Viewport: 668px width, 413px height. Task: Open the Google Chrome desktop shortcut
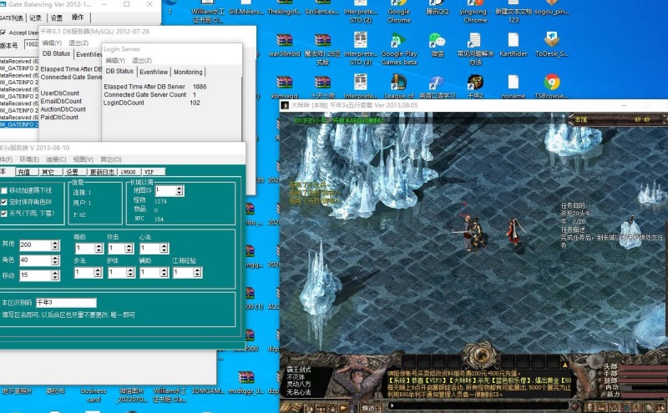[x=399, y=12]
